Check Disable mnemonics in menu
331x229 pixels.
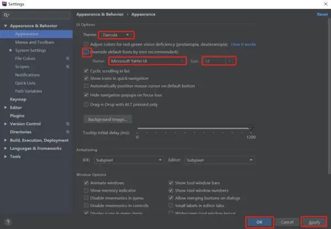86,198
